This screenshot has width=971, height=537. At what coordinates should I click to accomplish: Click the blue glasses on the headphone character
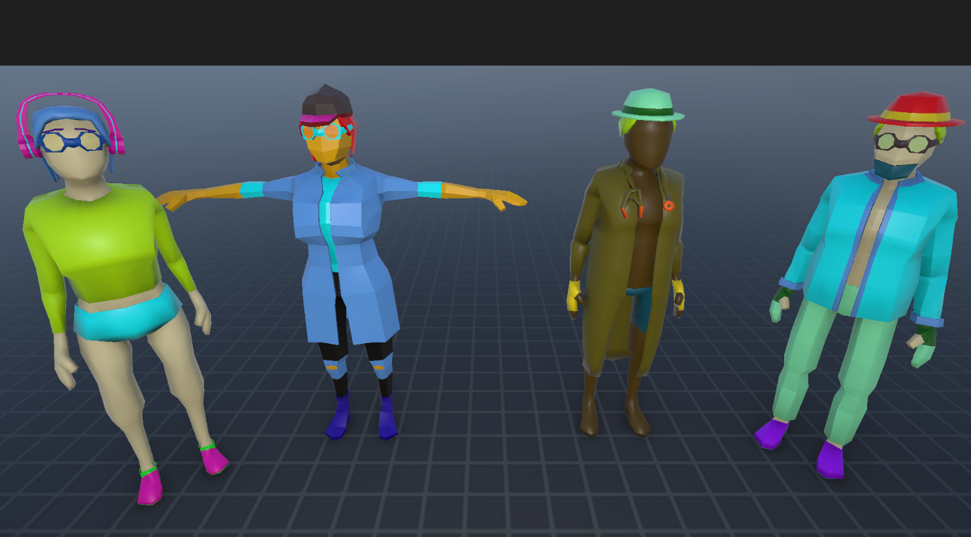click(72, 141)
